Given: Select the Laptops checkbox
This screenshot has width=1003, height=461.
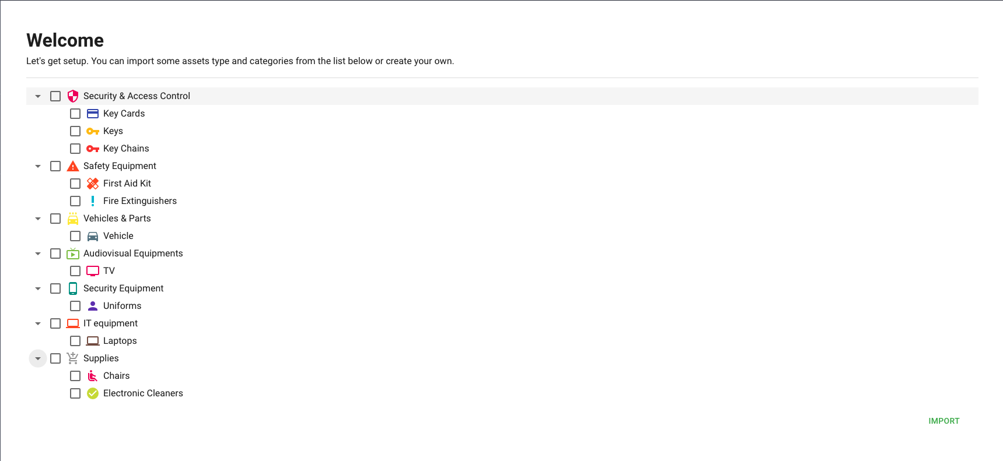Looking at the screenshot, I should click(75, 341).
